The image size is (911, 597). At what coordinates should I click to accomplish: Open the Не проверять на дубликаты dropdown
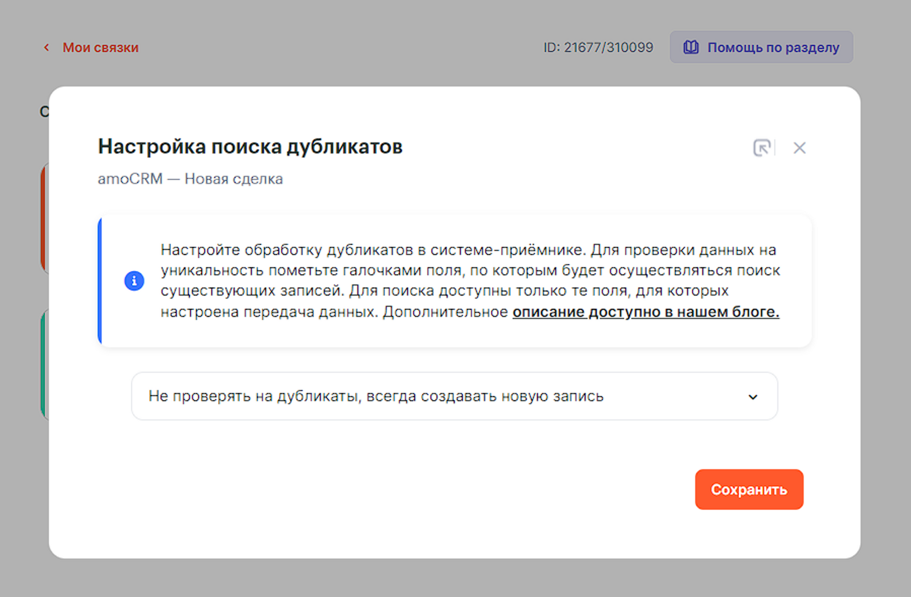(454, 396)
